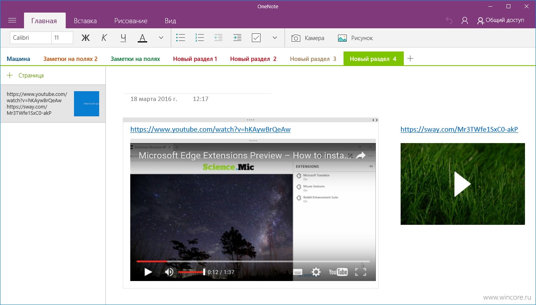The image size is (536, 305).
Task: Click the note container width arrows handle
Action: 375,120
